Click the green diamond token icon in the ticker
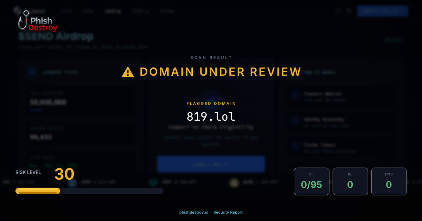Image resolution: width=422 pixels, height=221 pixels. click(154, 182)
